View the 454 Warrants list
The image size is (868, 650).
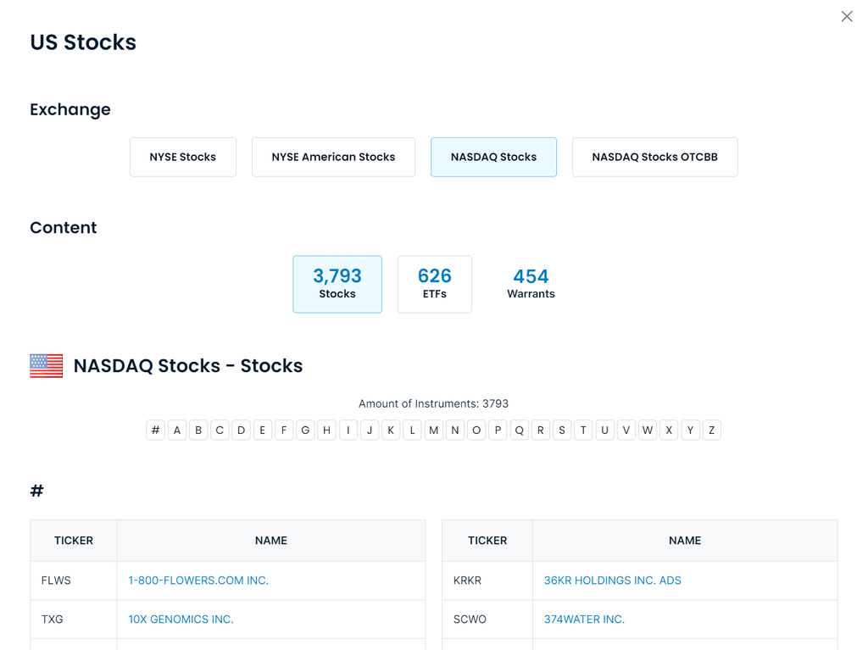531,284
